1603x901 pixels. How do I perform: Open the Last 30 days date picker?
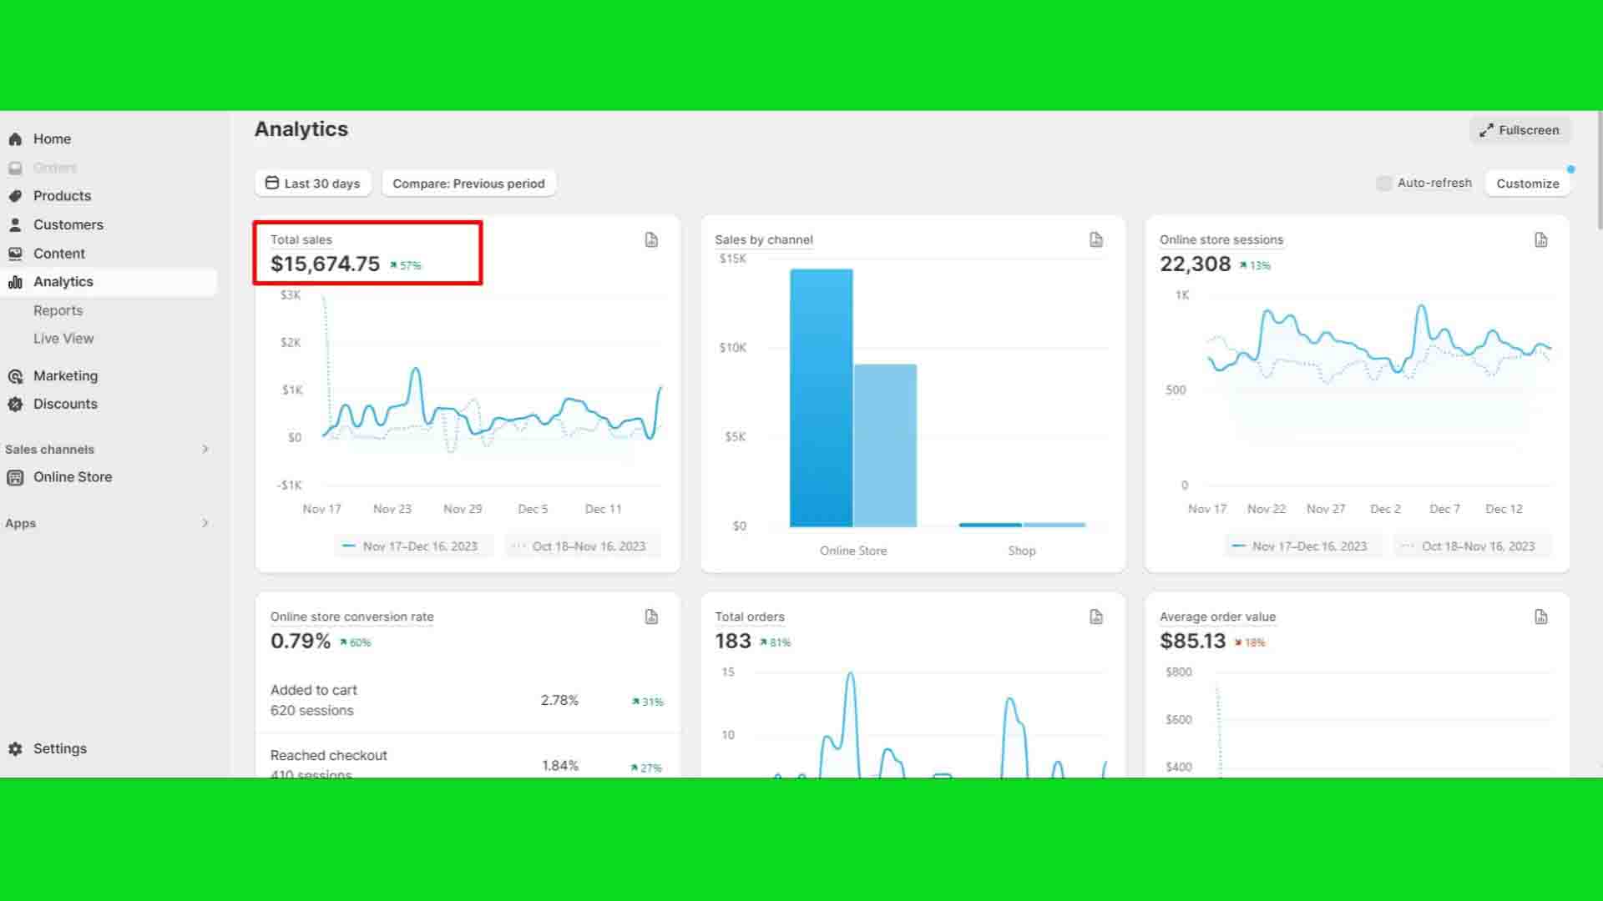(x=313, y=184)
